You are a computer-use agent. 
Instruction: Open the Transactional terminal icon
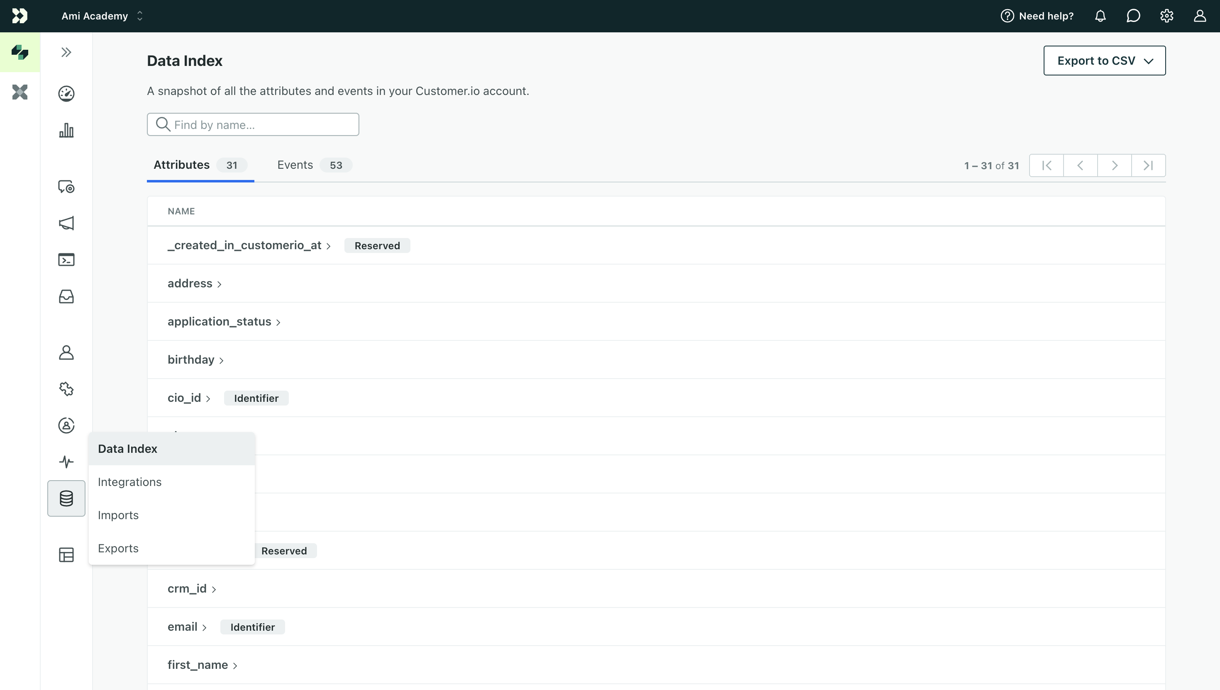tap(66, 260)
